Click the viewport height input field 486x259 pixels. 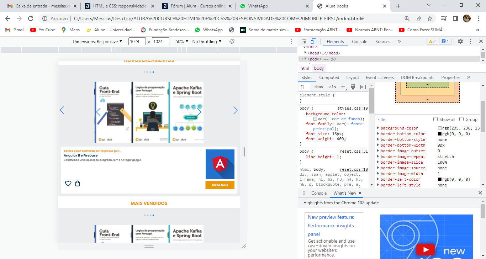click(160, 42)
